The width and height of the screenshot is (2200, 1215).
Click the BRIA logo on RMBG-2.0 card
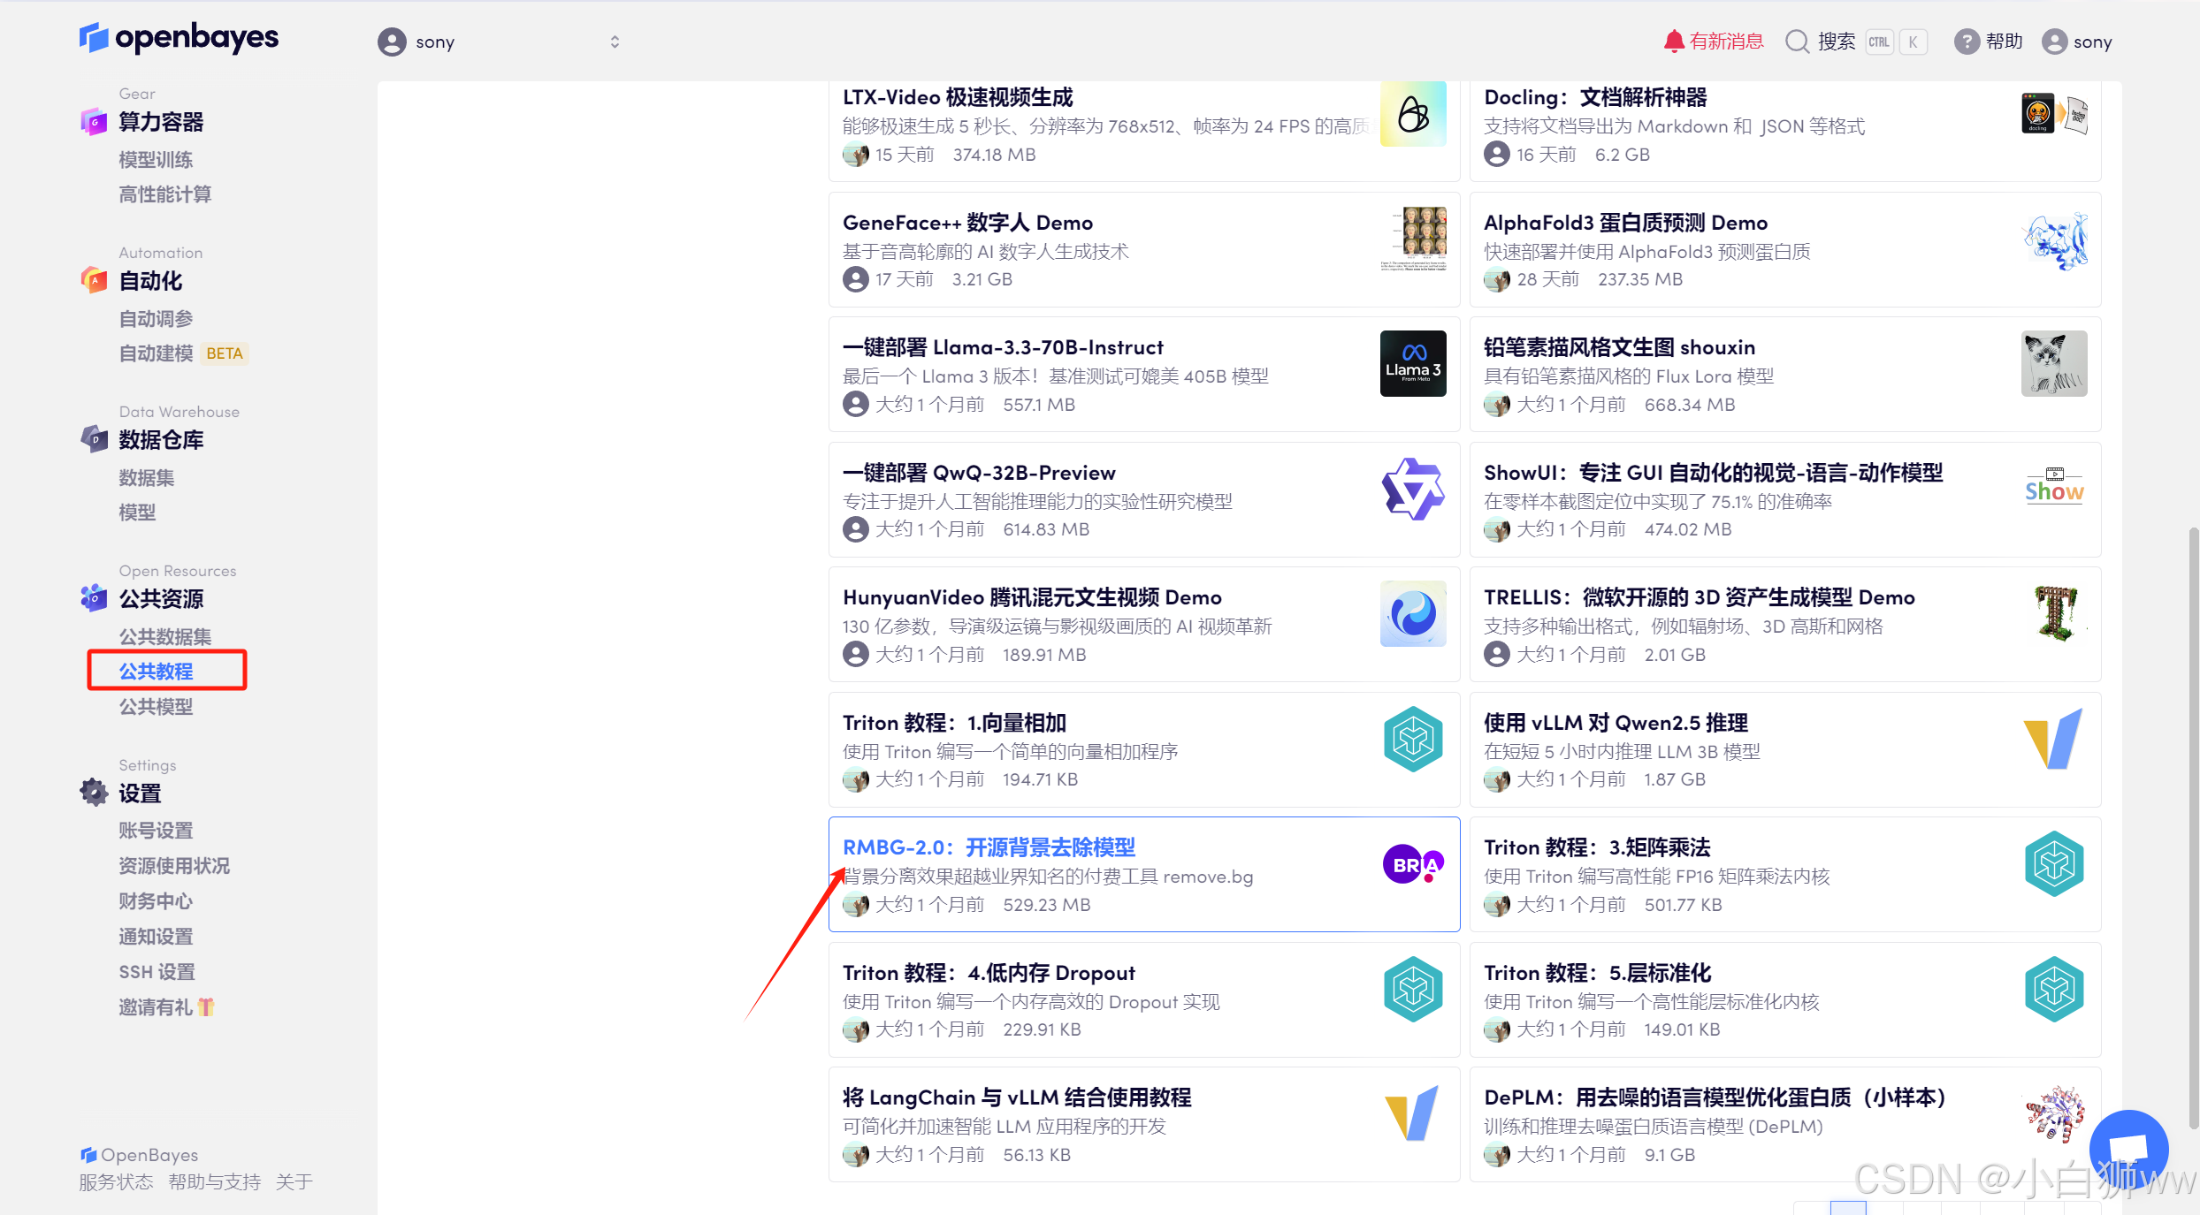coord(1412,864)
